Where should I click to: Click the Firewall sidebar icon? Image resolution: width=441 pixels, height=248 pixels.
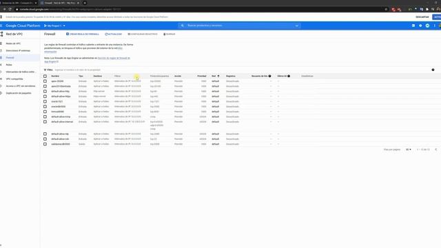tap(1, 58)
